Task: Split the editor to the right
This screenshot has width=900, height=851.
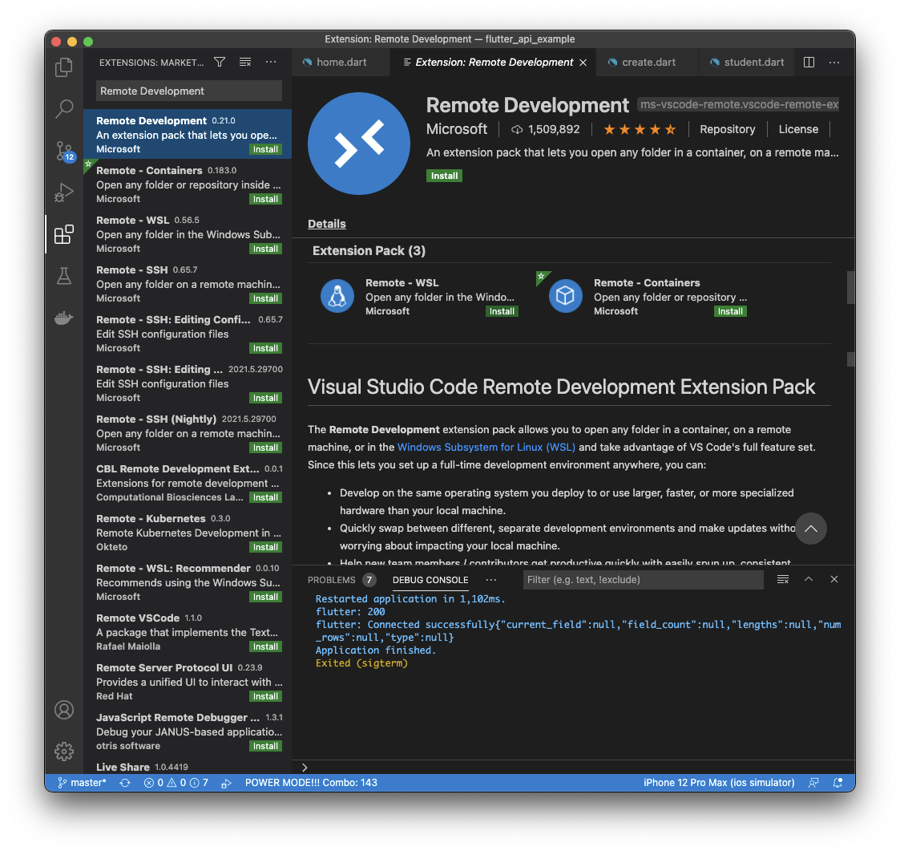Action: pos(809,62)
